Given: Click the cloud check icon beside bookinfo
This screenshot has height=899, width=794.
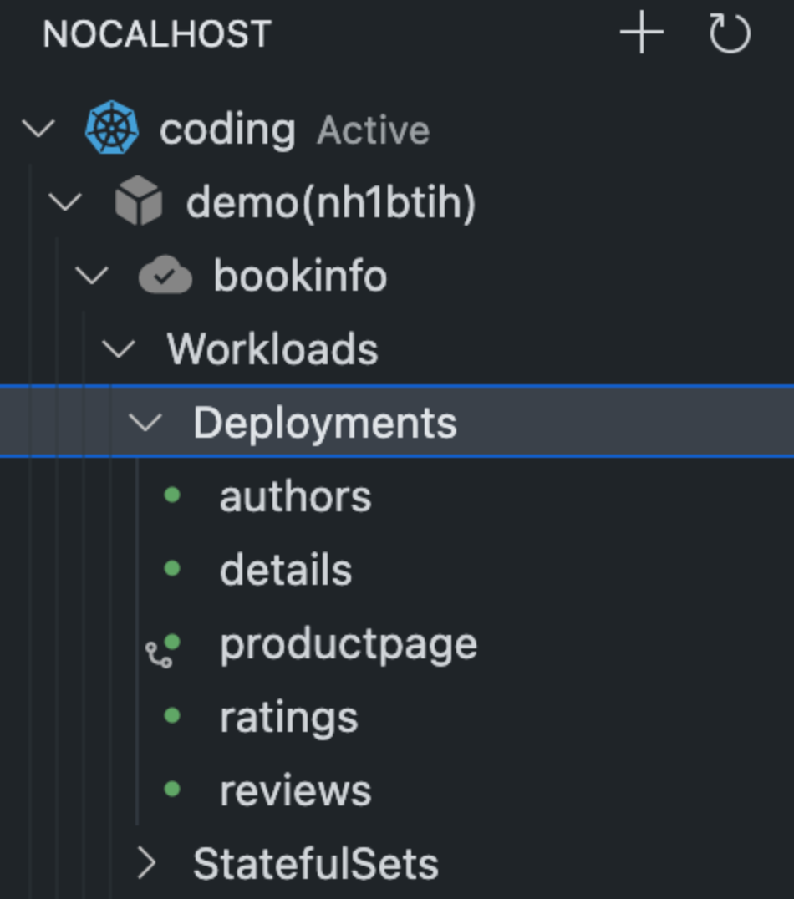Looking at the screenshot, I should click(x=165, y=275).
